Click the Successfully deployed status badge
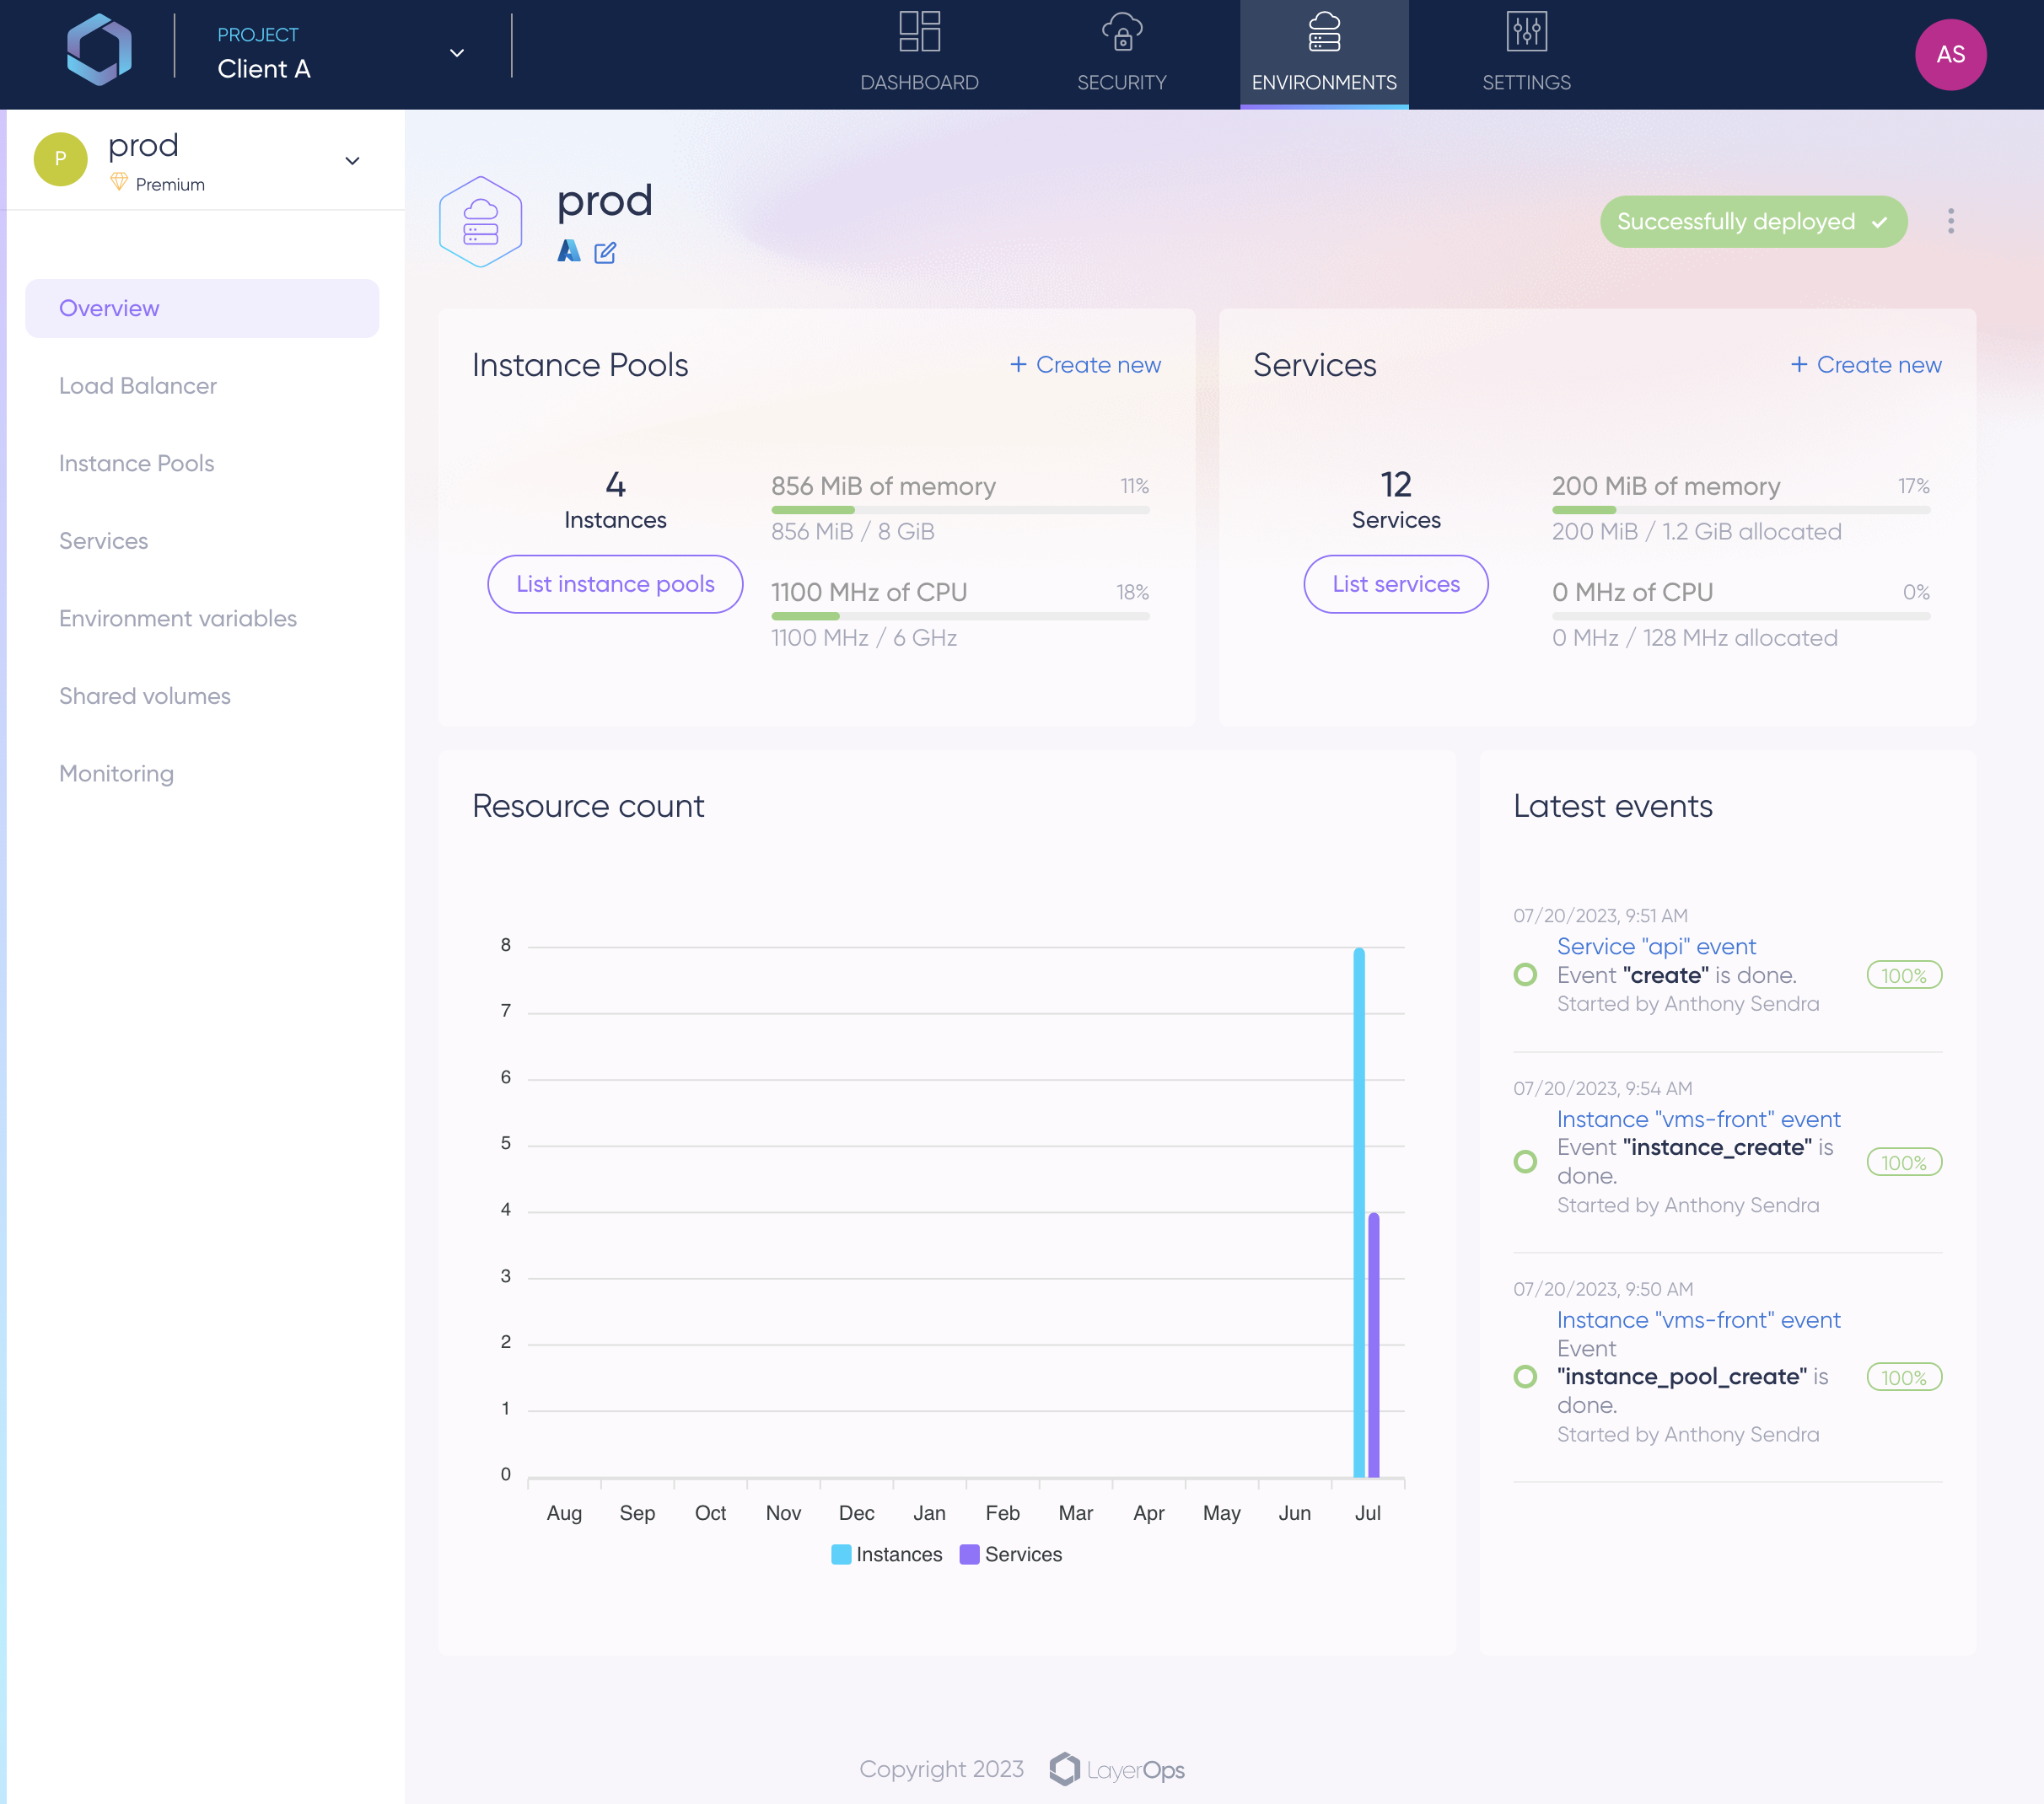Screen dimensions: 2044x1804 1753,222
